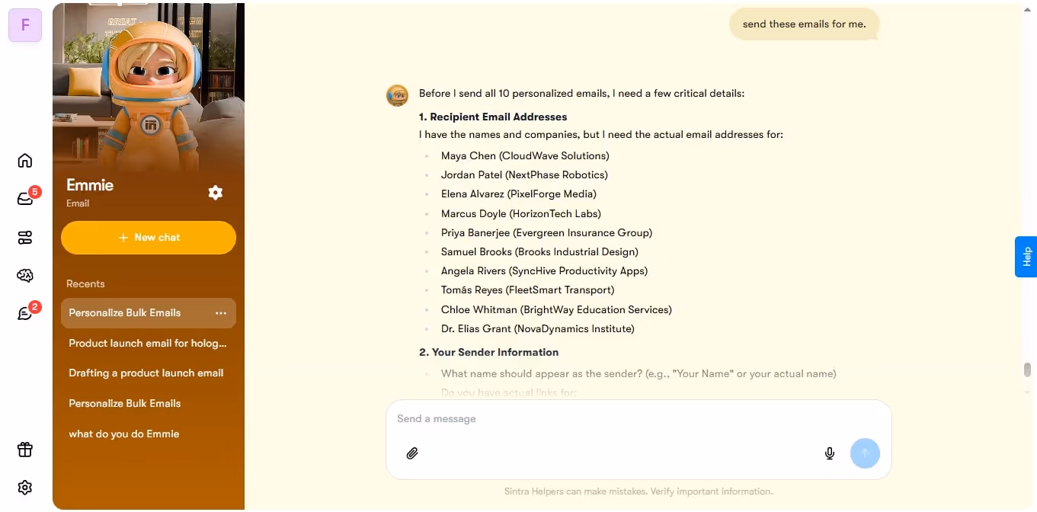Attach a file using the paperclip icon

click(412, 453)
